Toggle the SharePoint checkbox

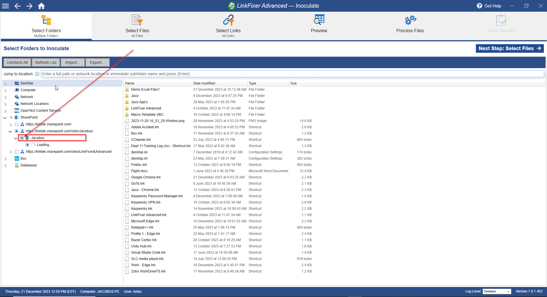[x=11, y=117]
